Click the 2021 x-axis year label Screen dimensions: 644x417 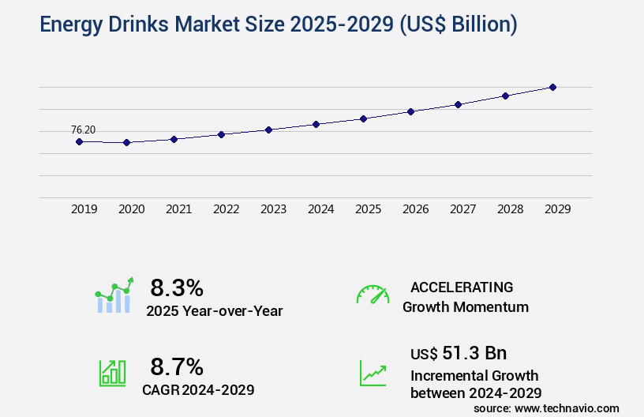point(178,209)
